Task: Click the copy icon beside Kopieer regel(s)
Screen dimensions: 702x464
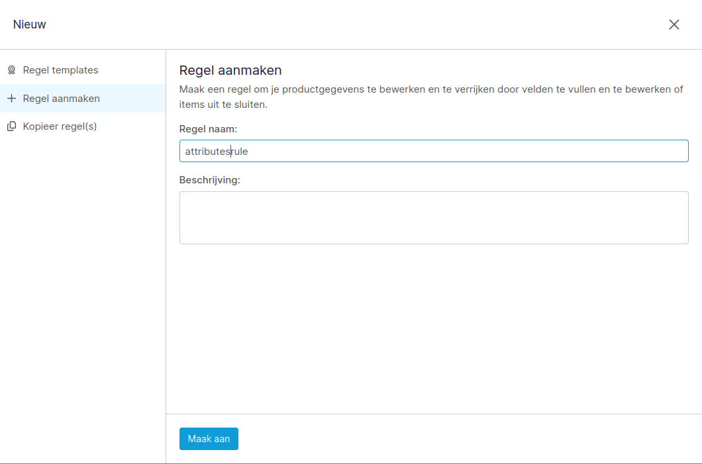Action: coord(11,126)
